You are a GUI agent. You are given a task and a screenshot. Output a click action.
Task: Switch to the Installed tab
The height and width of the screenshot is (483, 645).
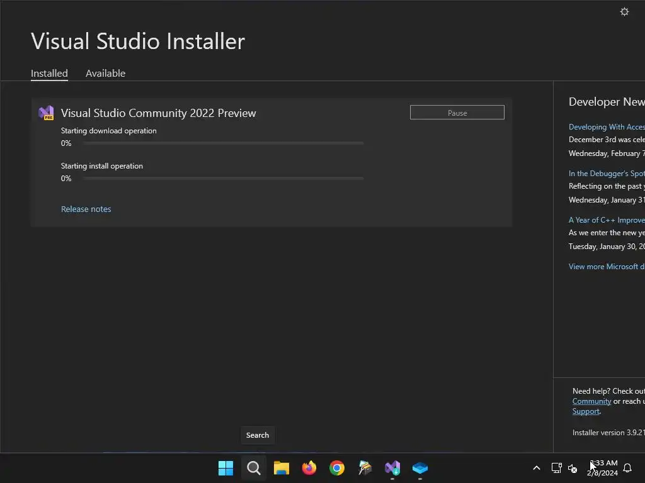[x=49, y=74]
